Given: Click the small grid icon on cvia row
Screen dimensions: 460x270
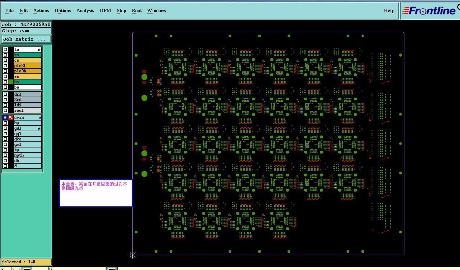Looking at the screenshot, I should point(40,117).
